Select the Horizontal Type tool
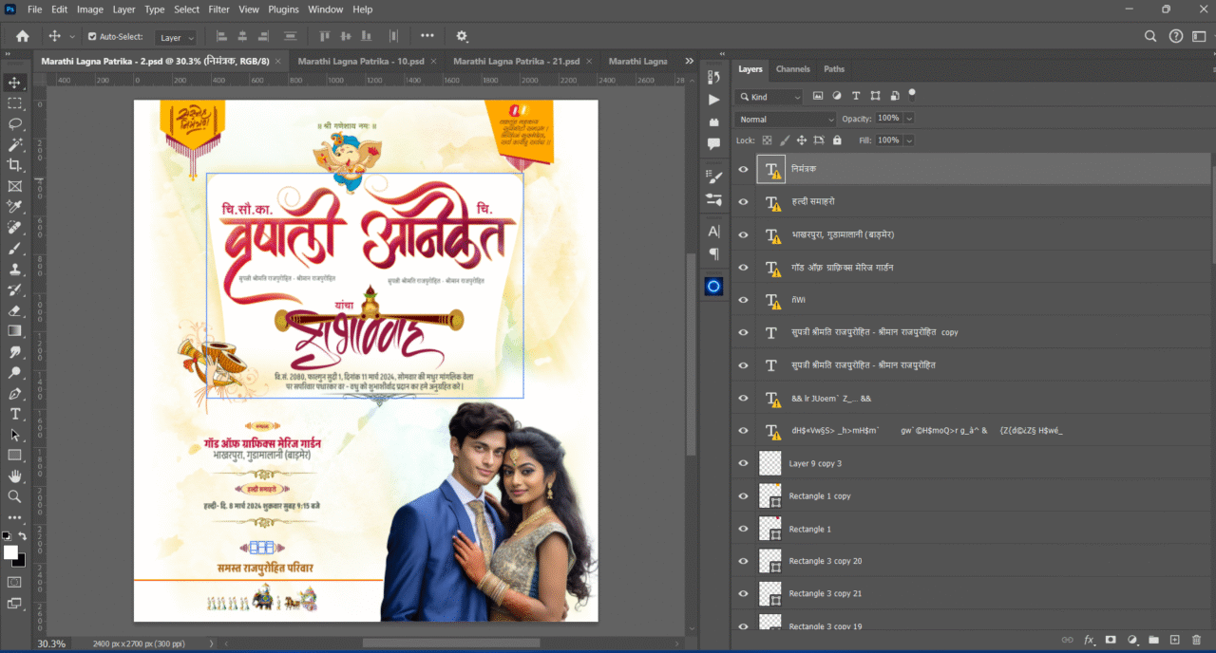1216x653 pixels. pyautogui.click(x=14, y=414)
